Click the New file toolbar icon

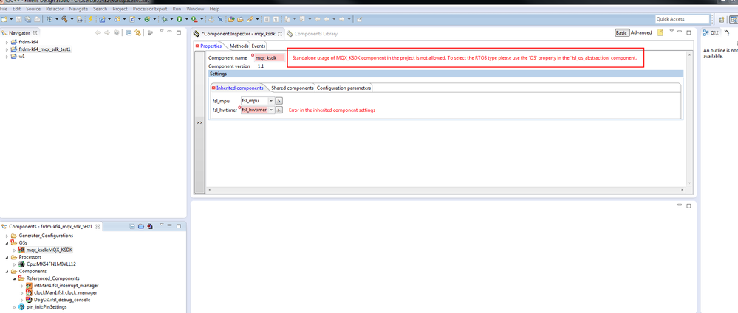click(4, 19)
